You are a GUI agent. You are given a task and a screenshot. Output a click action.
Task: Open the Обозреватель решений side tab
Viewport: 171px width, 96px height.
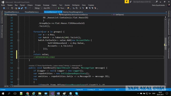169,27
